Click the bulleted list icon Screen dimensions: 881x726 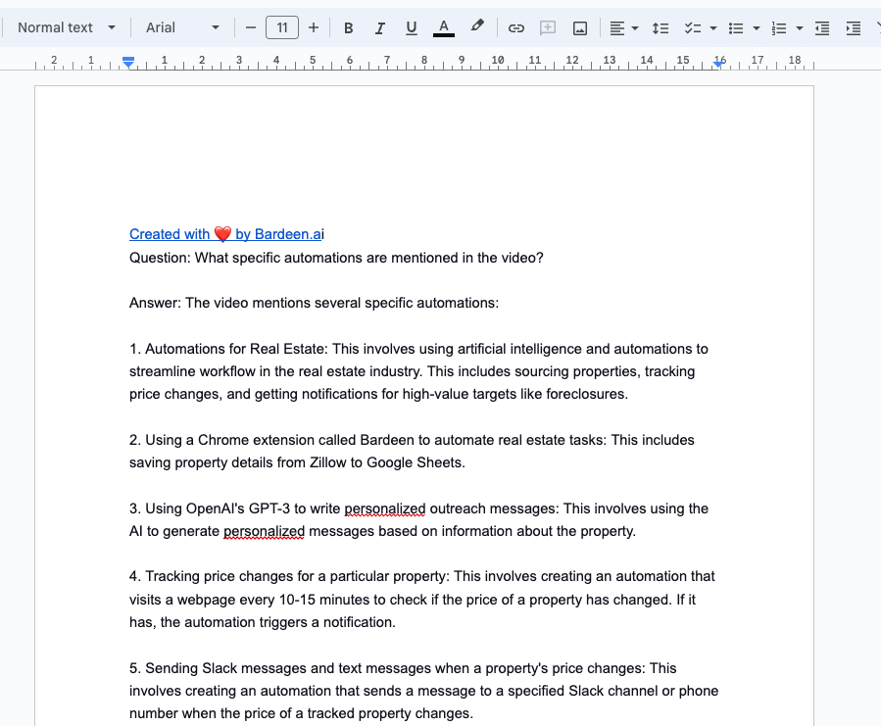pyautogui.click(x=736, y=27)
